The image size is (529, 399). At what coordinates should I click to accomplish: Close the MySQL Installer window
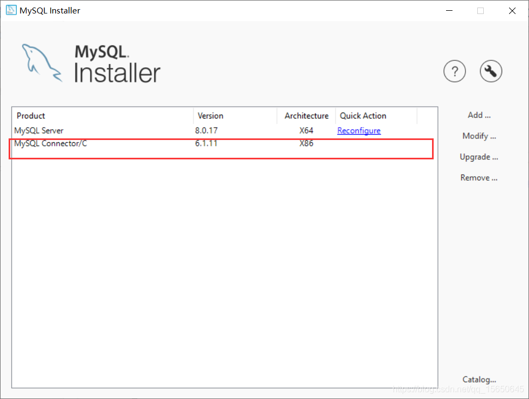point(512,10)
